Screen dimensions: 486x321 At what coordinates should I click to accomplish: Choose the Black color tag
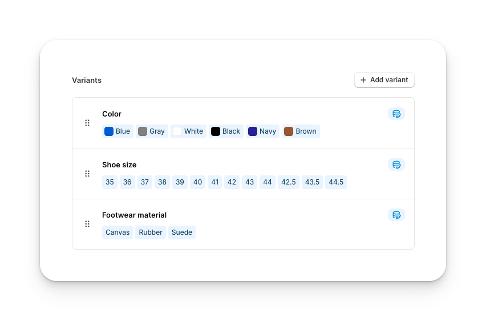[x=226, y=131]
